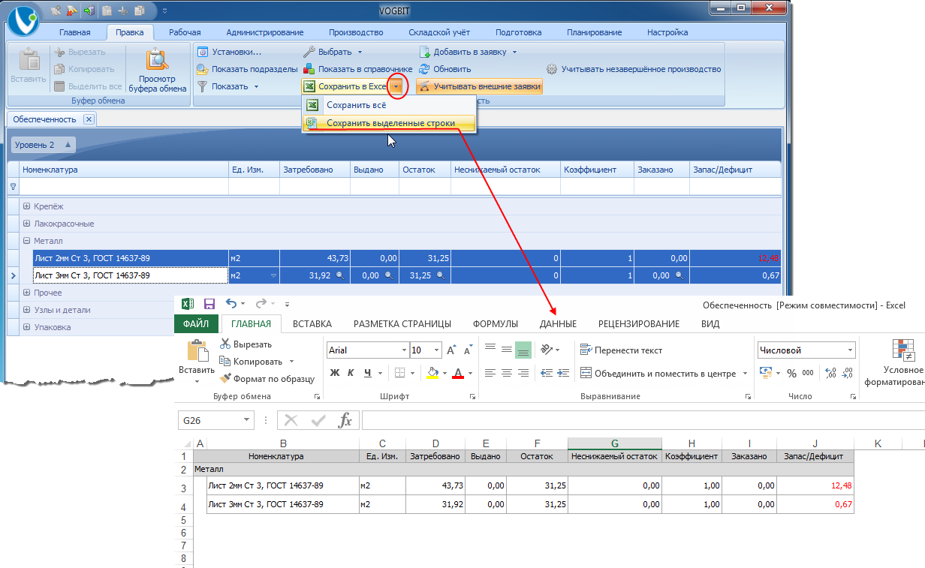Click Вырезать in Excel ribbon
This screenshot has height=568, width=925.
(x=246, y=344)
